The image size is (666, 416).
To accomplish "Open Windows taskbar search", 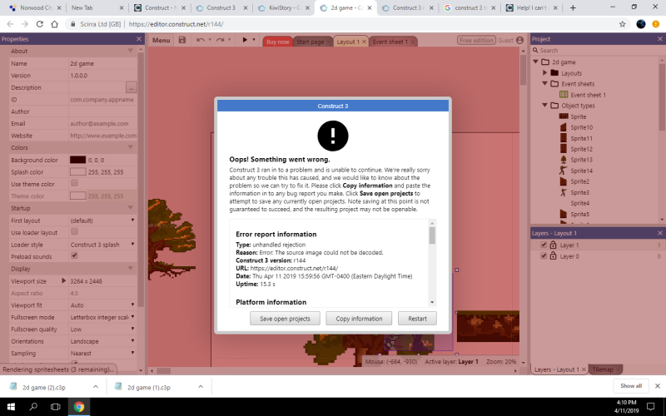I will (33, 407).
